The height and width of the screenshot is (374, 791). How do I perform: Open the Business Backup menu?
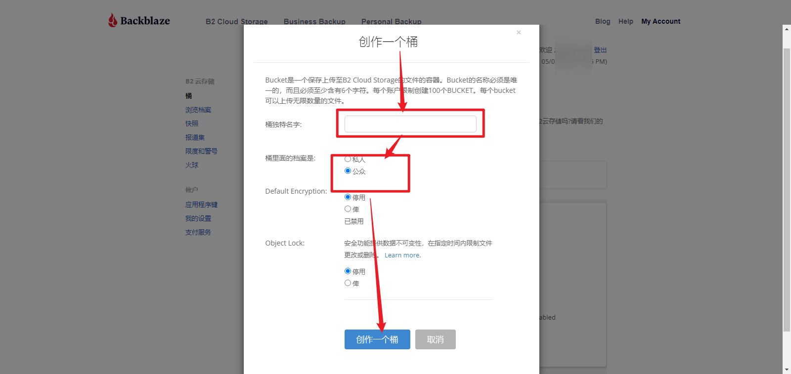(x=314, y=21)
